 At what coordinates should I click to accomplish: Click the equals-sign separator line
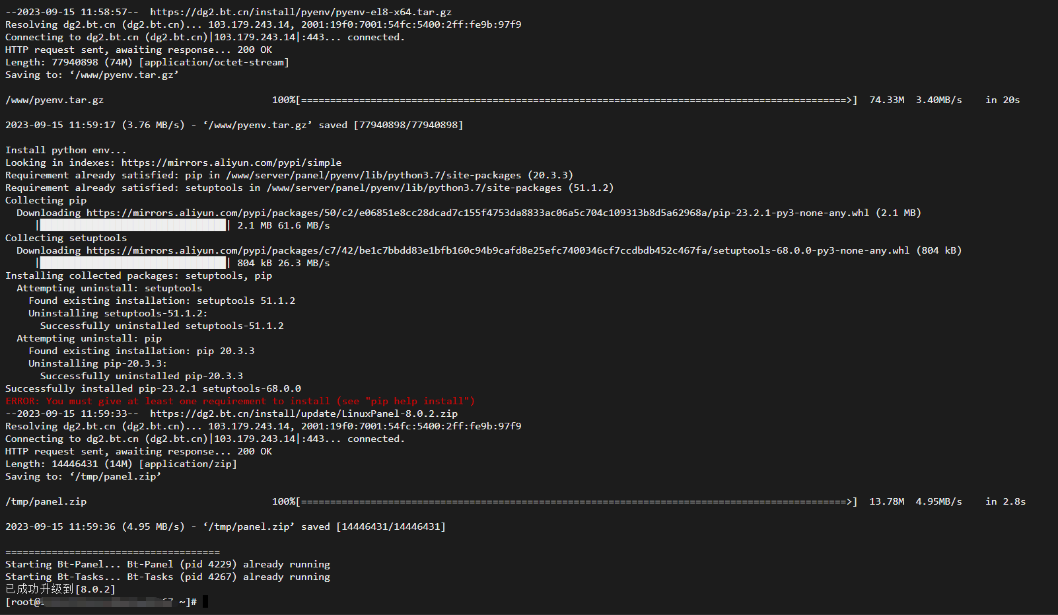pyautogui.click(x=112, y=552)
